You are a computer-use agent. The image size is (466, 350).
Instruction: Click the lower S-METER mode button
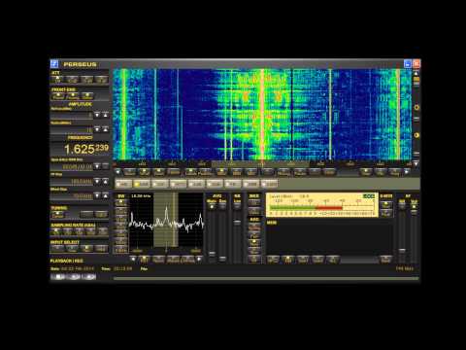(386, 213)
